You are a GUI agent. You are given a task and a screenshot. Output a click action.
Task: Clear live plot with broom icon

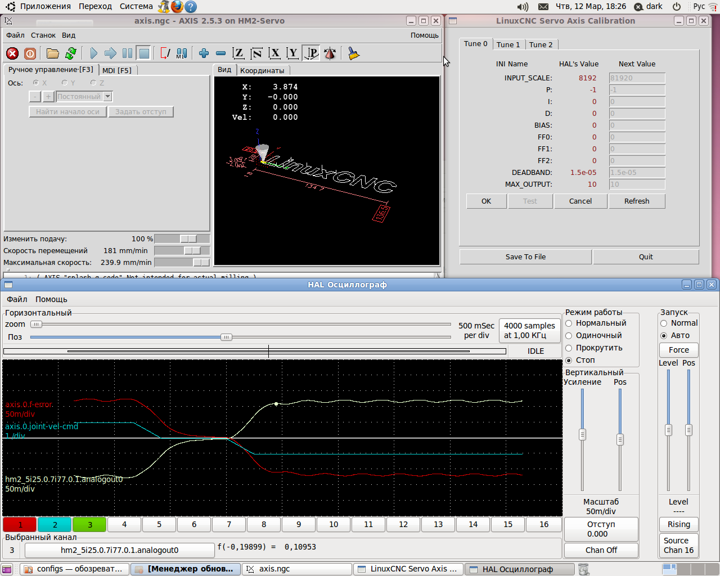(x=353, y=53)
